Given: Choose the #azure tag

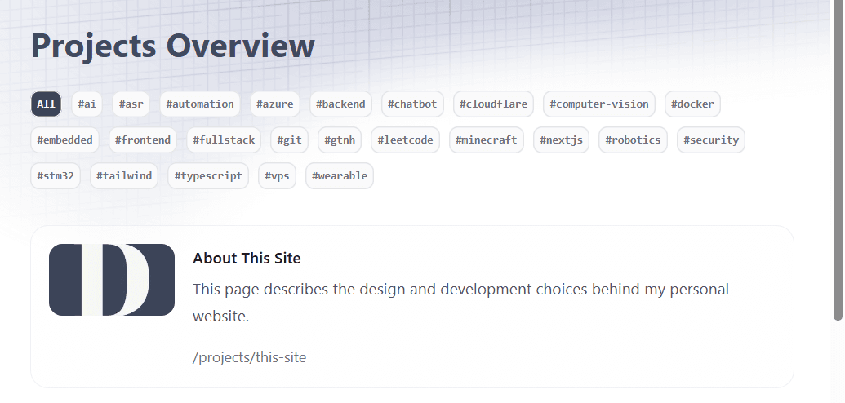Looking at the screenshot, I should pos(275,104).
